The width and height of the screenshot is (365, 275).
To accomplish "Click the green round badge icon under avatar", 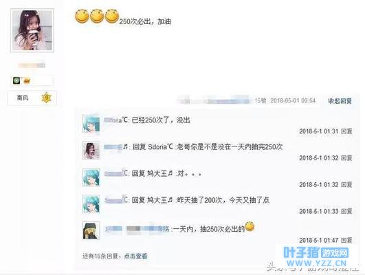I will point(16,80).
